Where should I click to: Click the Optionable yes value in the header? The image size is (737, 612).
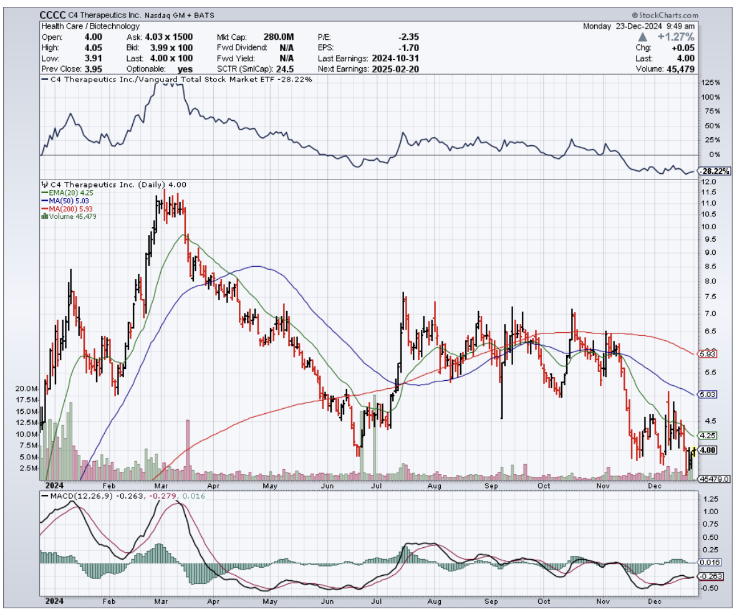point(184,69)
